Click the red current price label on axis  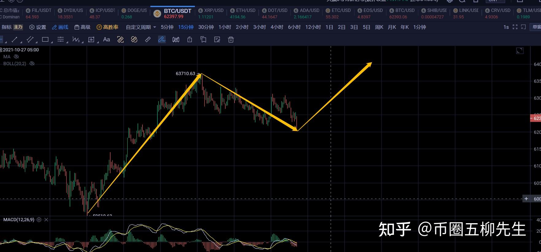[x=535, y=118]
